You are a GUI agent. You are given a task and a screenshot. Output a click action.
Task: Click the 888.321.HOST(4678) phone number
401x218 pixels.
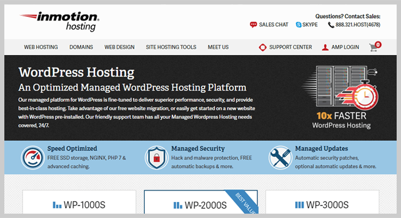[358, 25]
